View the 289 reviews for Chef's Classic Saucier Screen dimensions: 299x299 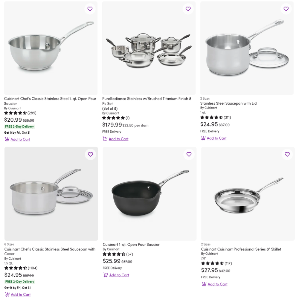(32, 113)
